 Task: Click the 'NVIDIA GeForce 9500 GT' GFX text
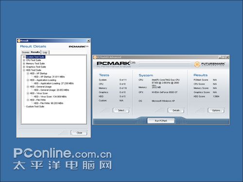tap(164, 92)
